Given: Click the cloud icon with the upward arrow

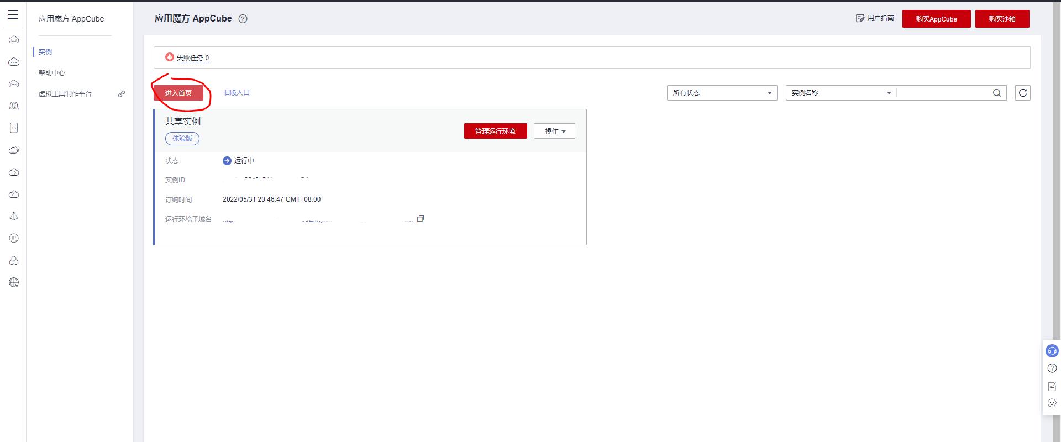Looking at the screenshot, I should pos(14,172).
